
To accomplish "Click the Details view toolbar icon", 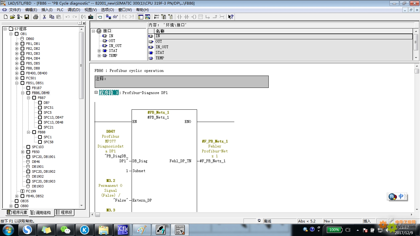I will pyautogui.click(x=148, y=17).
